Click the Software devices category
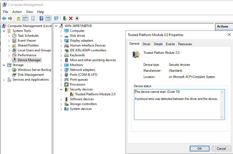Screen dimensions: 233x154 pos(82,99)
